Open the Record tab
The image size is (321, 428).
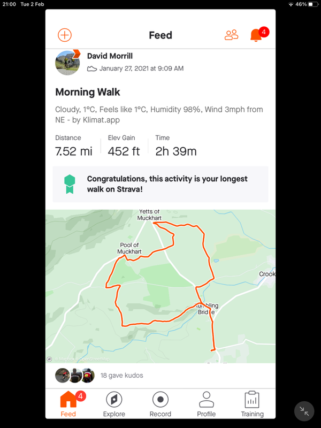coord(160,404)
